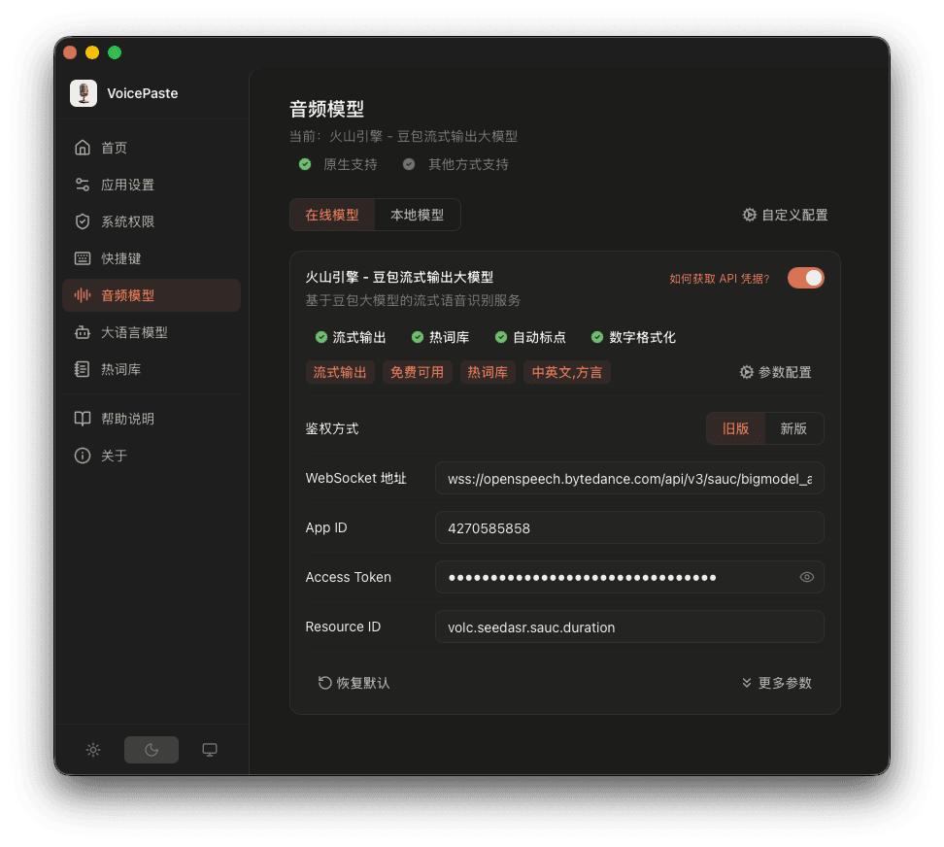Click the yellow macOS minimize button
The width and height of the screenshot is (944, 847).
pos(92,52)
